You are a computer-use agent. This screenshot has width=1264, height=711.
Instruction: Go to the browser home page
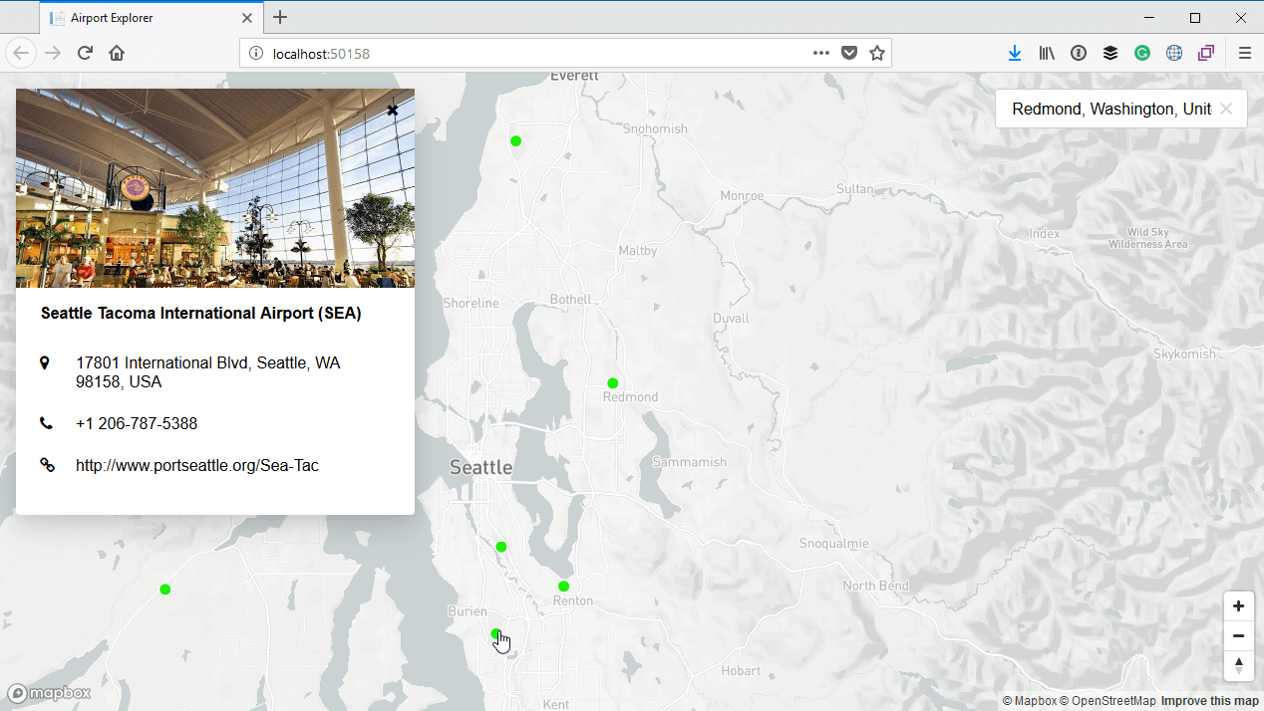[x=117, y=53]
